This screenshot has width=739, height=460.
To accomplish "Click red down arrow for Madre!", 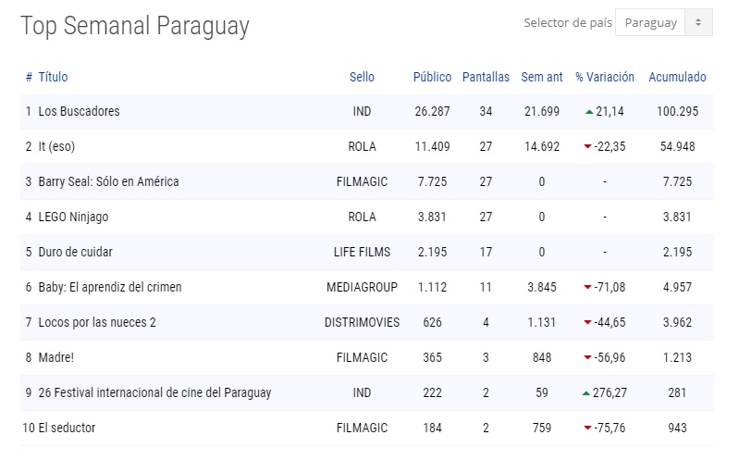I will [587, 358].
